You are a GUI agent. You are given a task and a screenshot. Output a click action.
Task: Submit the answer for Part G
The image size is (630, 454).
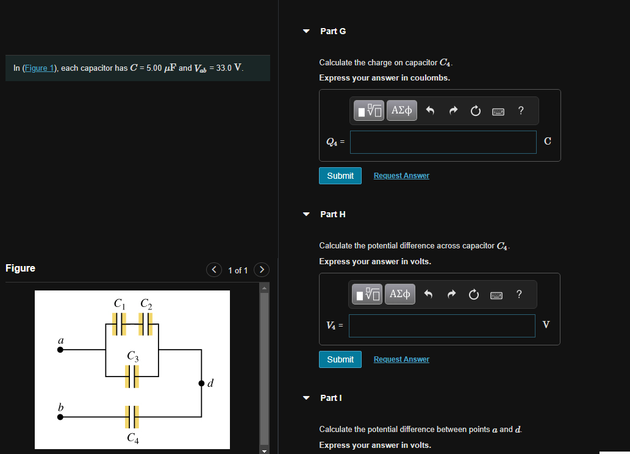(340, 175)
